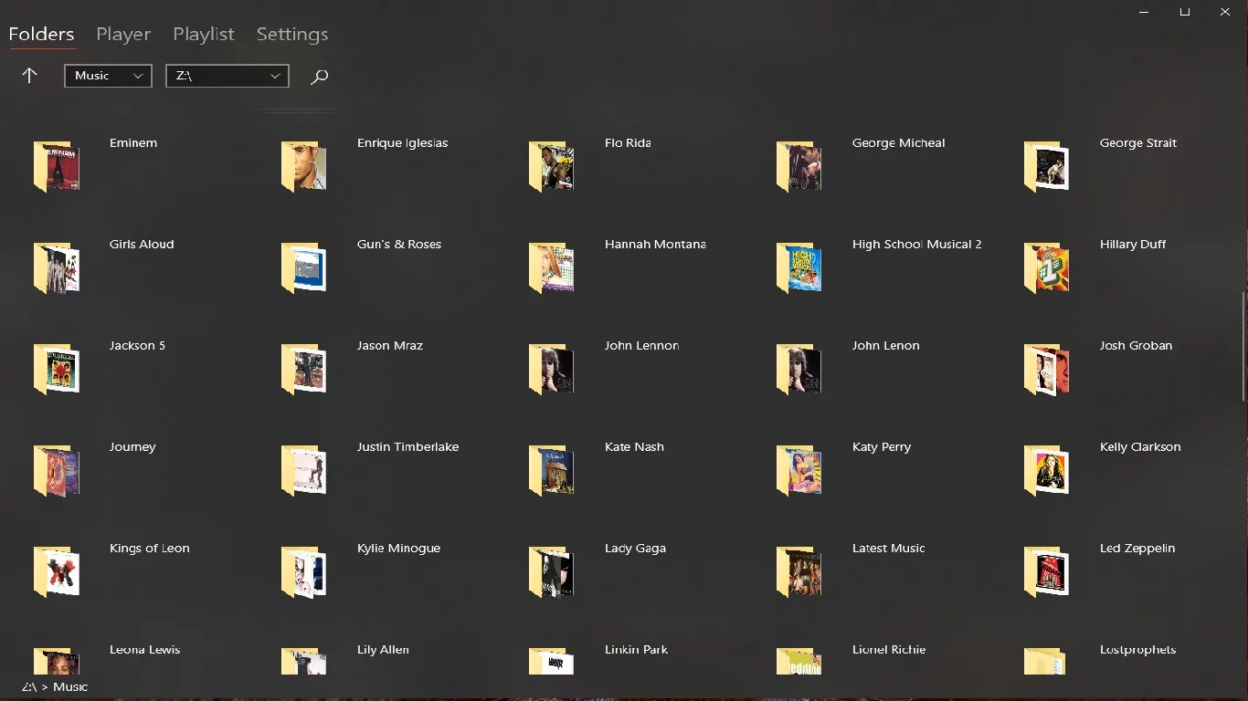Open the High School Musical 2 folder icon
Image resolution: width=1248 pixels, height=701 pixels.
[799, 267]
